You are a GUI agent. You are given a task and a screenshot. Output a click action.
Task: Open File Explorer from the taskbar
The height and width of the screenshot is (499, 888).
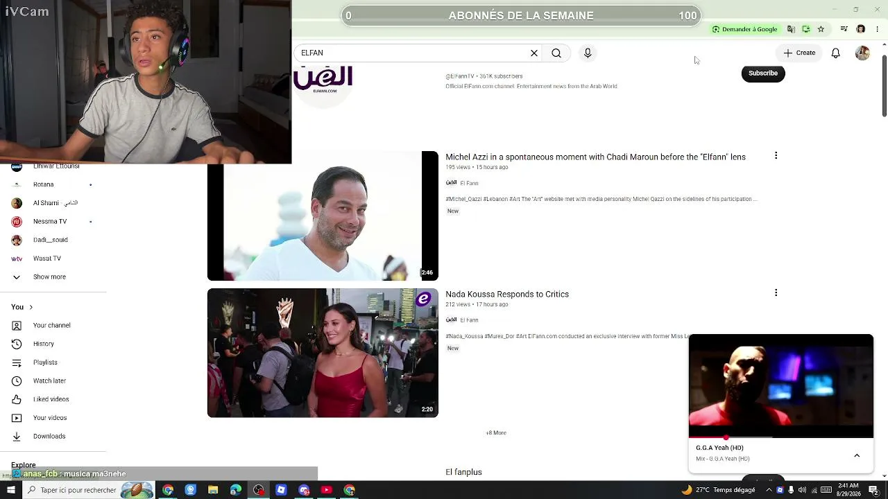tap(213, 490)
